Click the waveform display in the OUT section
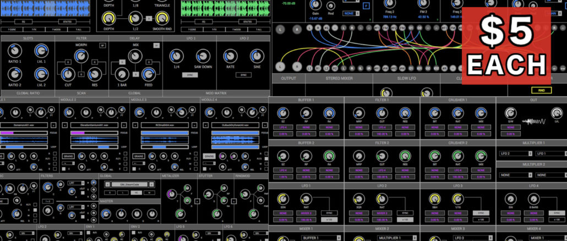This screenshot has height=241, width=567. click(533, 122)
